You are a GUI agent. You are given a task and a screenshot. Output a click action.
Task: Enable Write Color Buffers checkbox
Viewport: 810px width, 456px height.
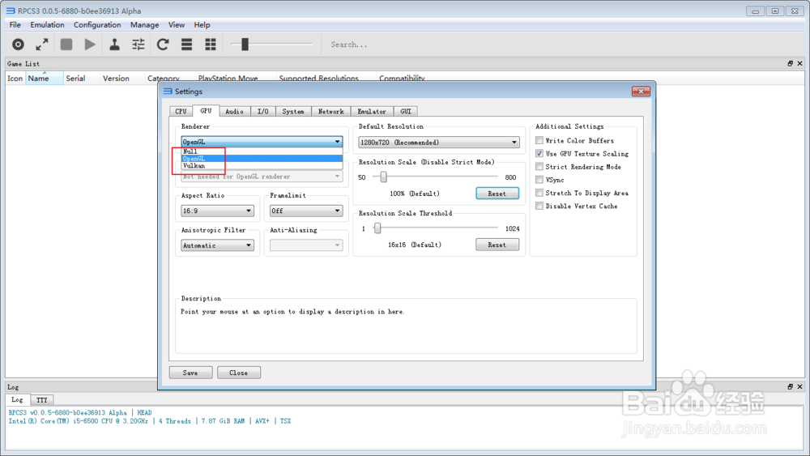tap(539, 141)
